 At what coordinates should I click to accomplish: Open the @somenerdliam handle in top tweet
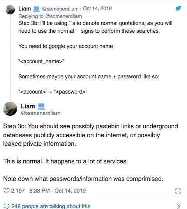pyautogui.click(x=60, y=9)
